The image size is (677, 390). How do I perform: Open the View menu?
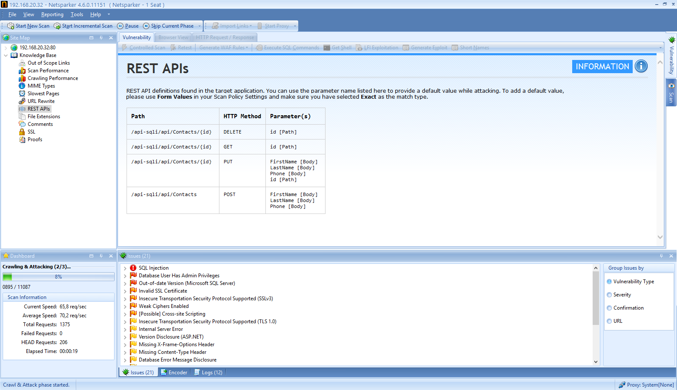click(29, 14)
